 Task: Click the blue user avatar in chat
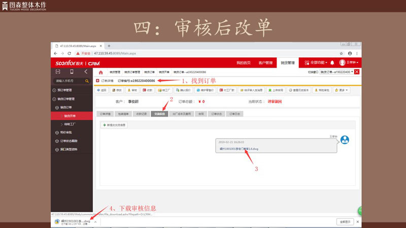(x=345, y=140)
